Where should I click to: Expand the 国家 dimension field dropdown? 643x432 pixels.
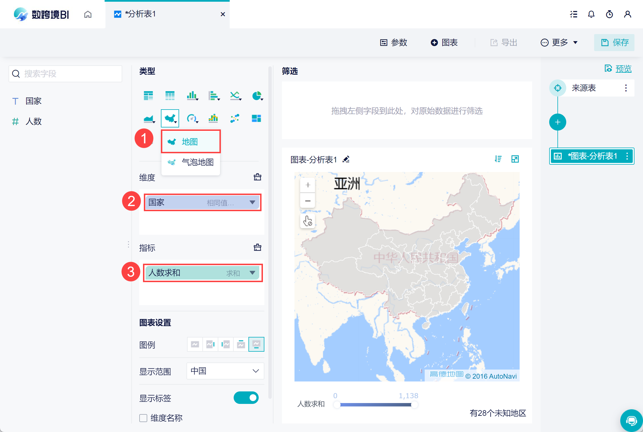[x=252, y=202]
